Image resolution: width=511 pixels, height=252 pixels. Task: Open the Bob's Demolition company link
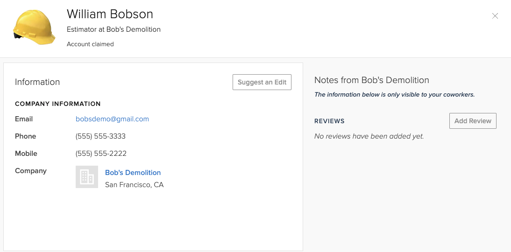tap(133, 173)
